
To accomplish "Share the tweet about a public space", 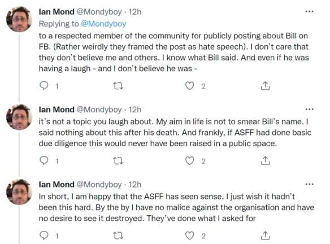I will tap(265, 161).
